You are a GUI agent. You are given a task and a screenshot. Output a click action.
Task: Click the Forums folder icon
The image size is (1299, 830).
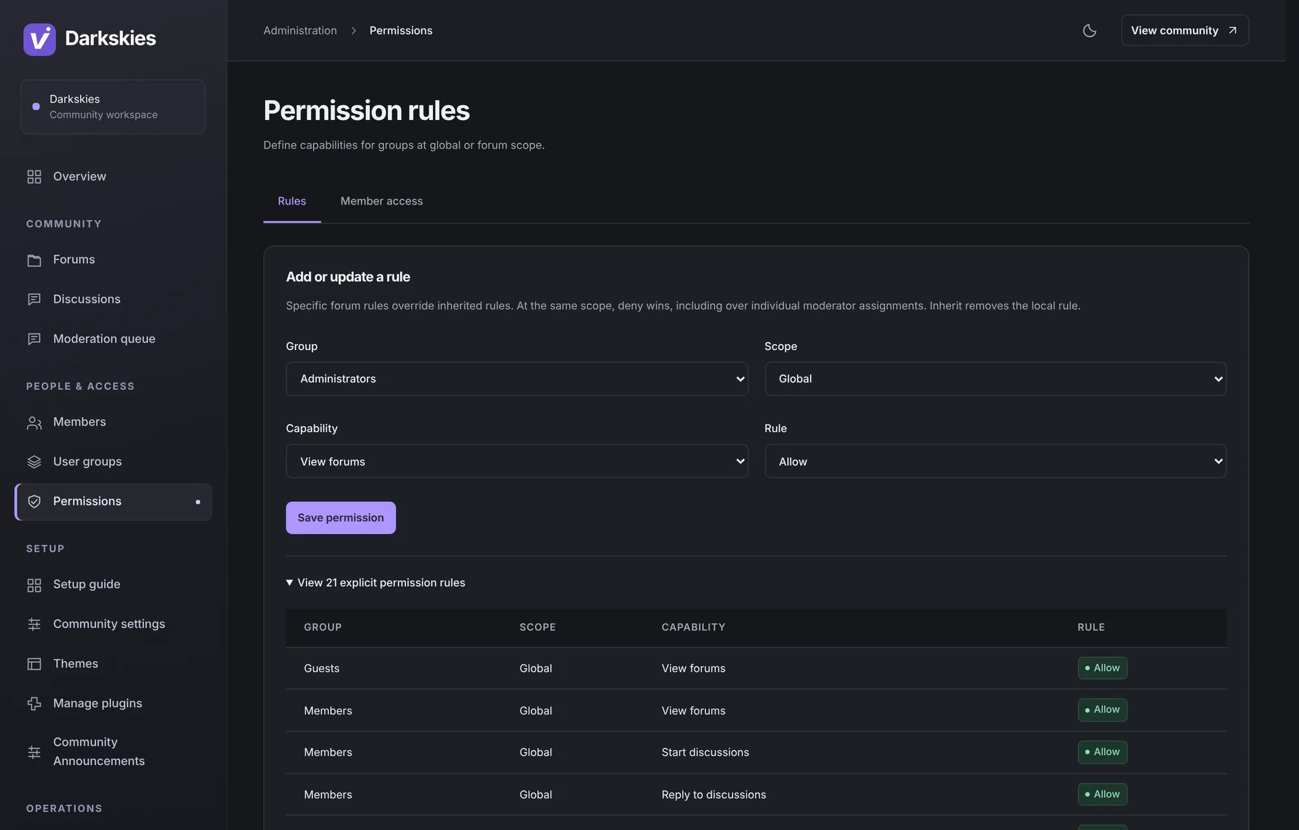coord(34,260)
